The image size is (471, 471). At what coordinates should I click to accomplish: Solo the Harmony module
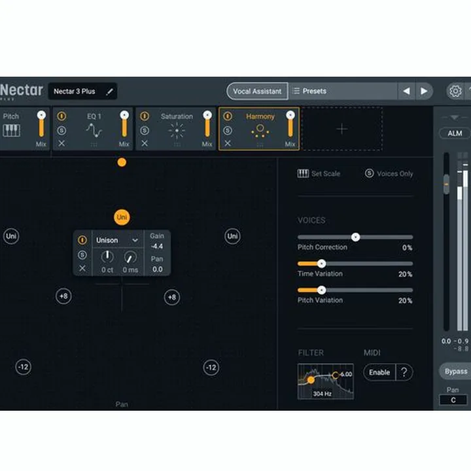[228, 130]
